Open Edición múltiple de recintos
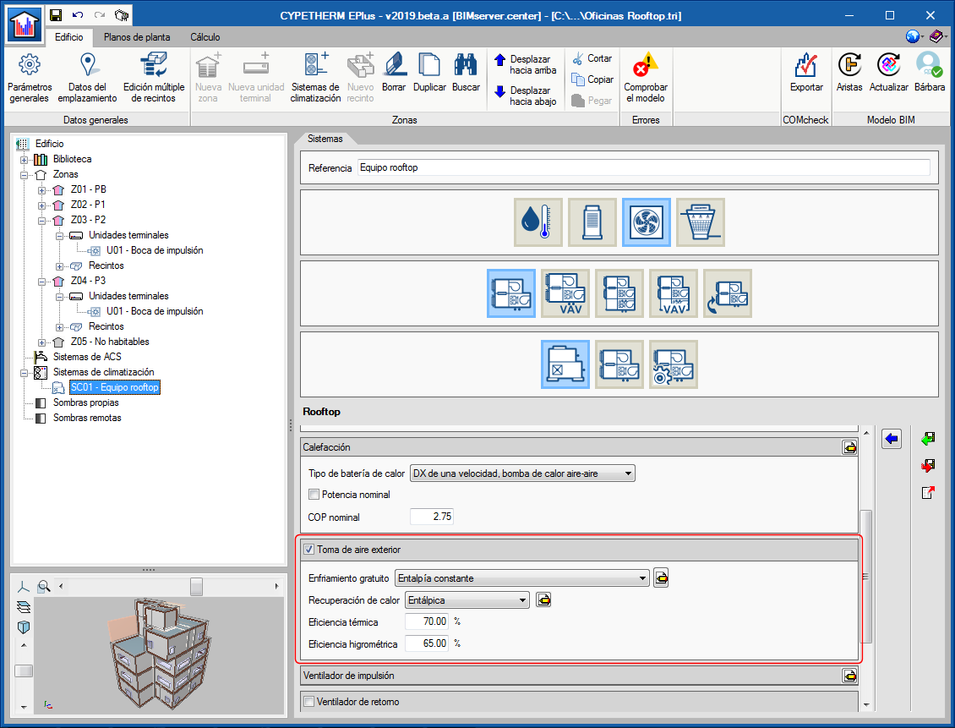 pyautogui.click(x=154, y=78)
